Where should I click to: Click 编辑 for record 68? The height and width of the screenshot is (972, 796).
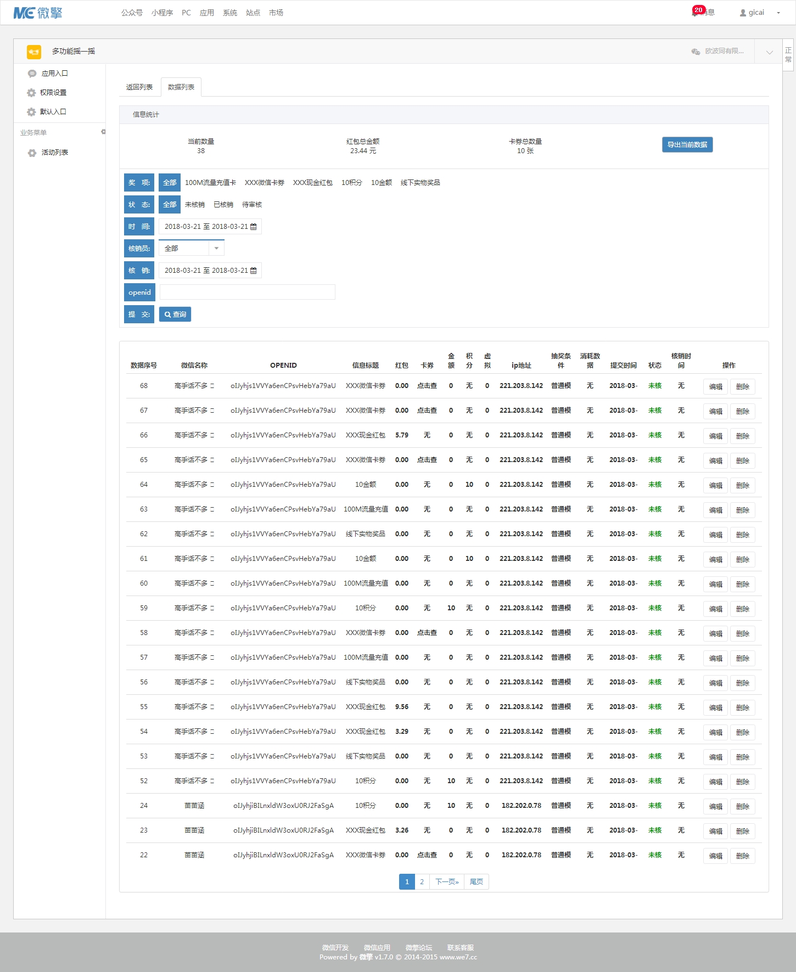pyautogui.click(x=716, y=387)
